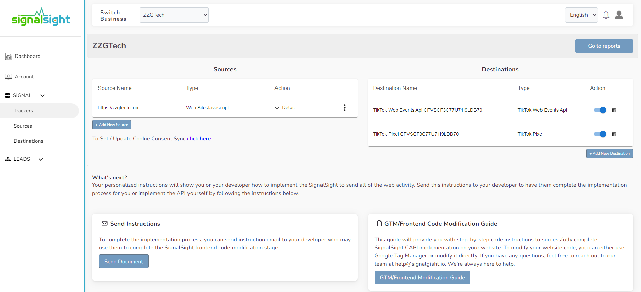Open user profile icon
Image resolution: width=641 pixels, height=292 pixels.
[x=619, y=15]
